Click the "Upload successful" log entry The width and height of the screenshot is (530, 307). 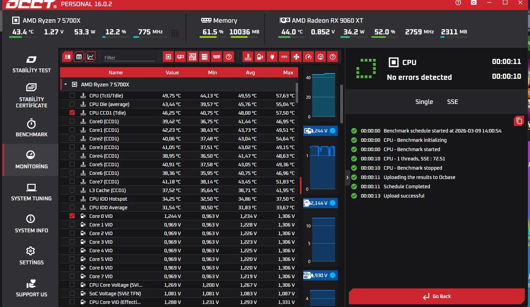[x=404, y=196]
